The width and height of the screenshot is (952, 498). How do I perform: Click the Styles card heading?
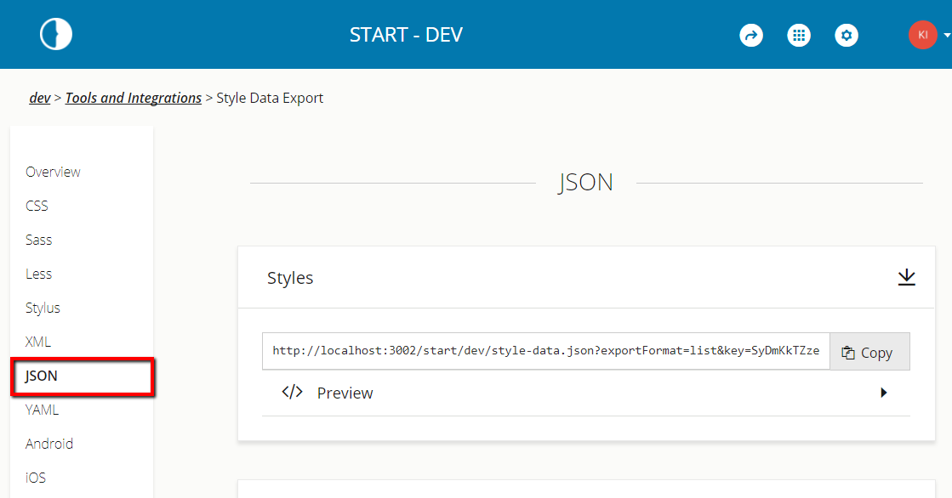pyautogui.click(x=290, y=278)
